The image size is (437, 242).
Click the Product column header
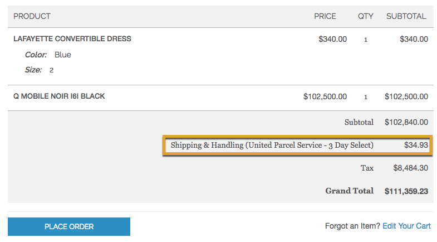32,16
